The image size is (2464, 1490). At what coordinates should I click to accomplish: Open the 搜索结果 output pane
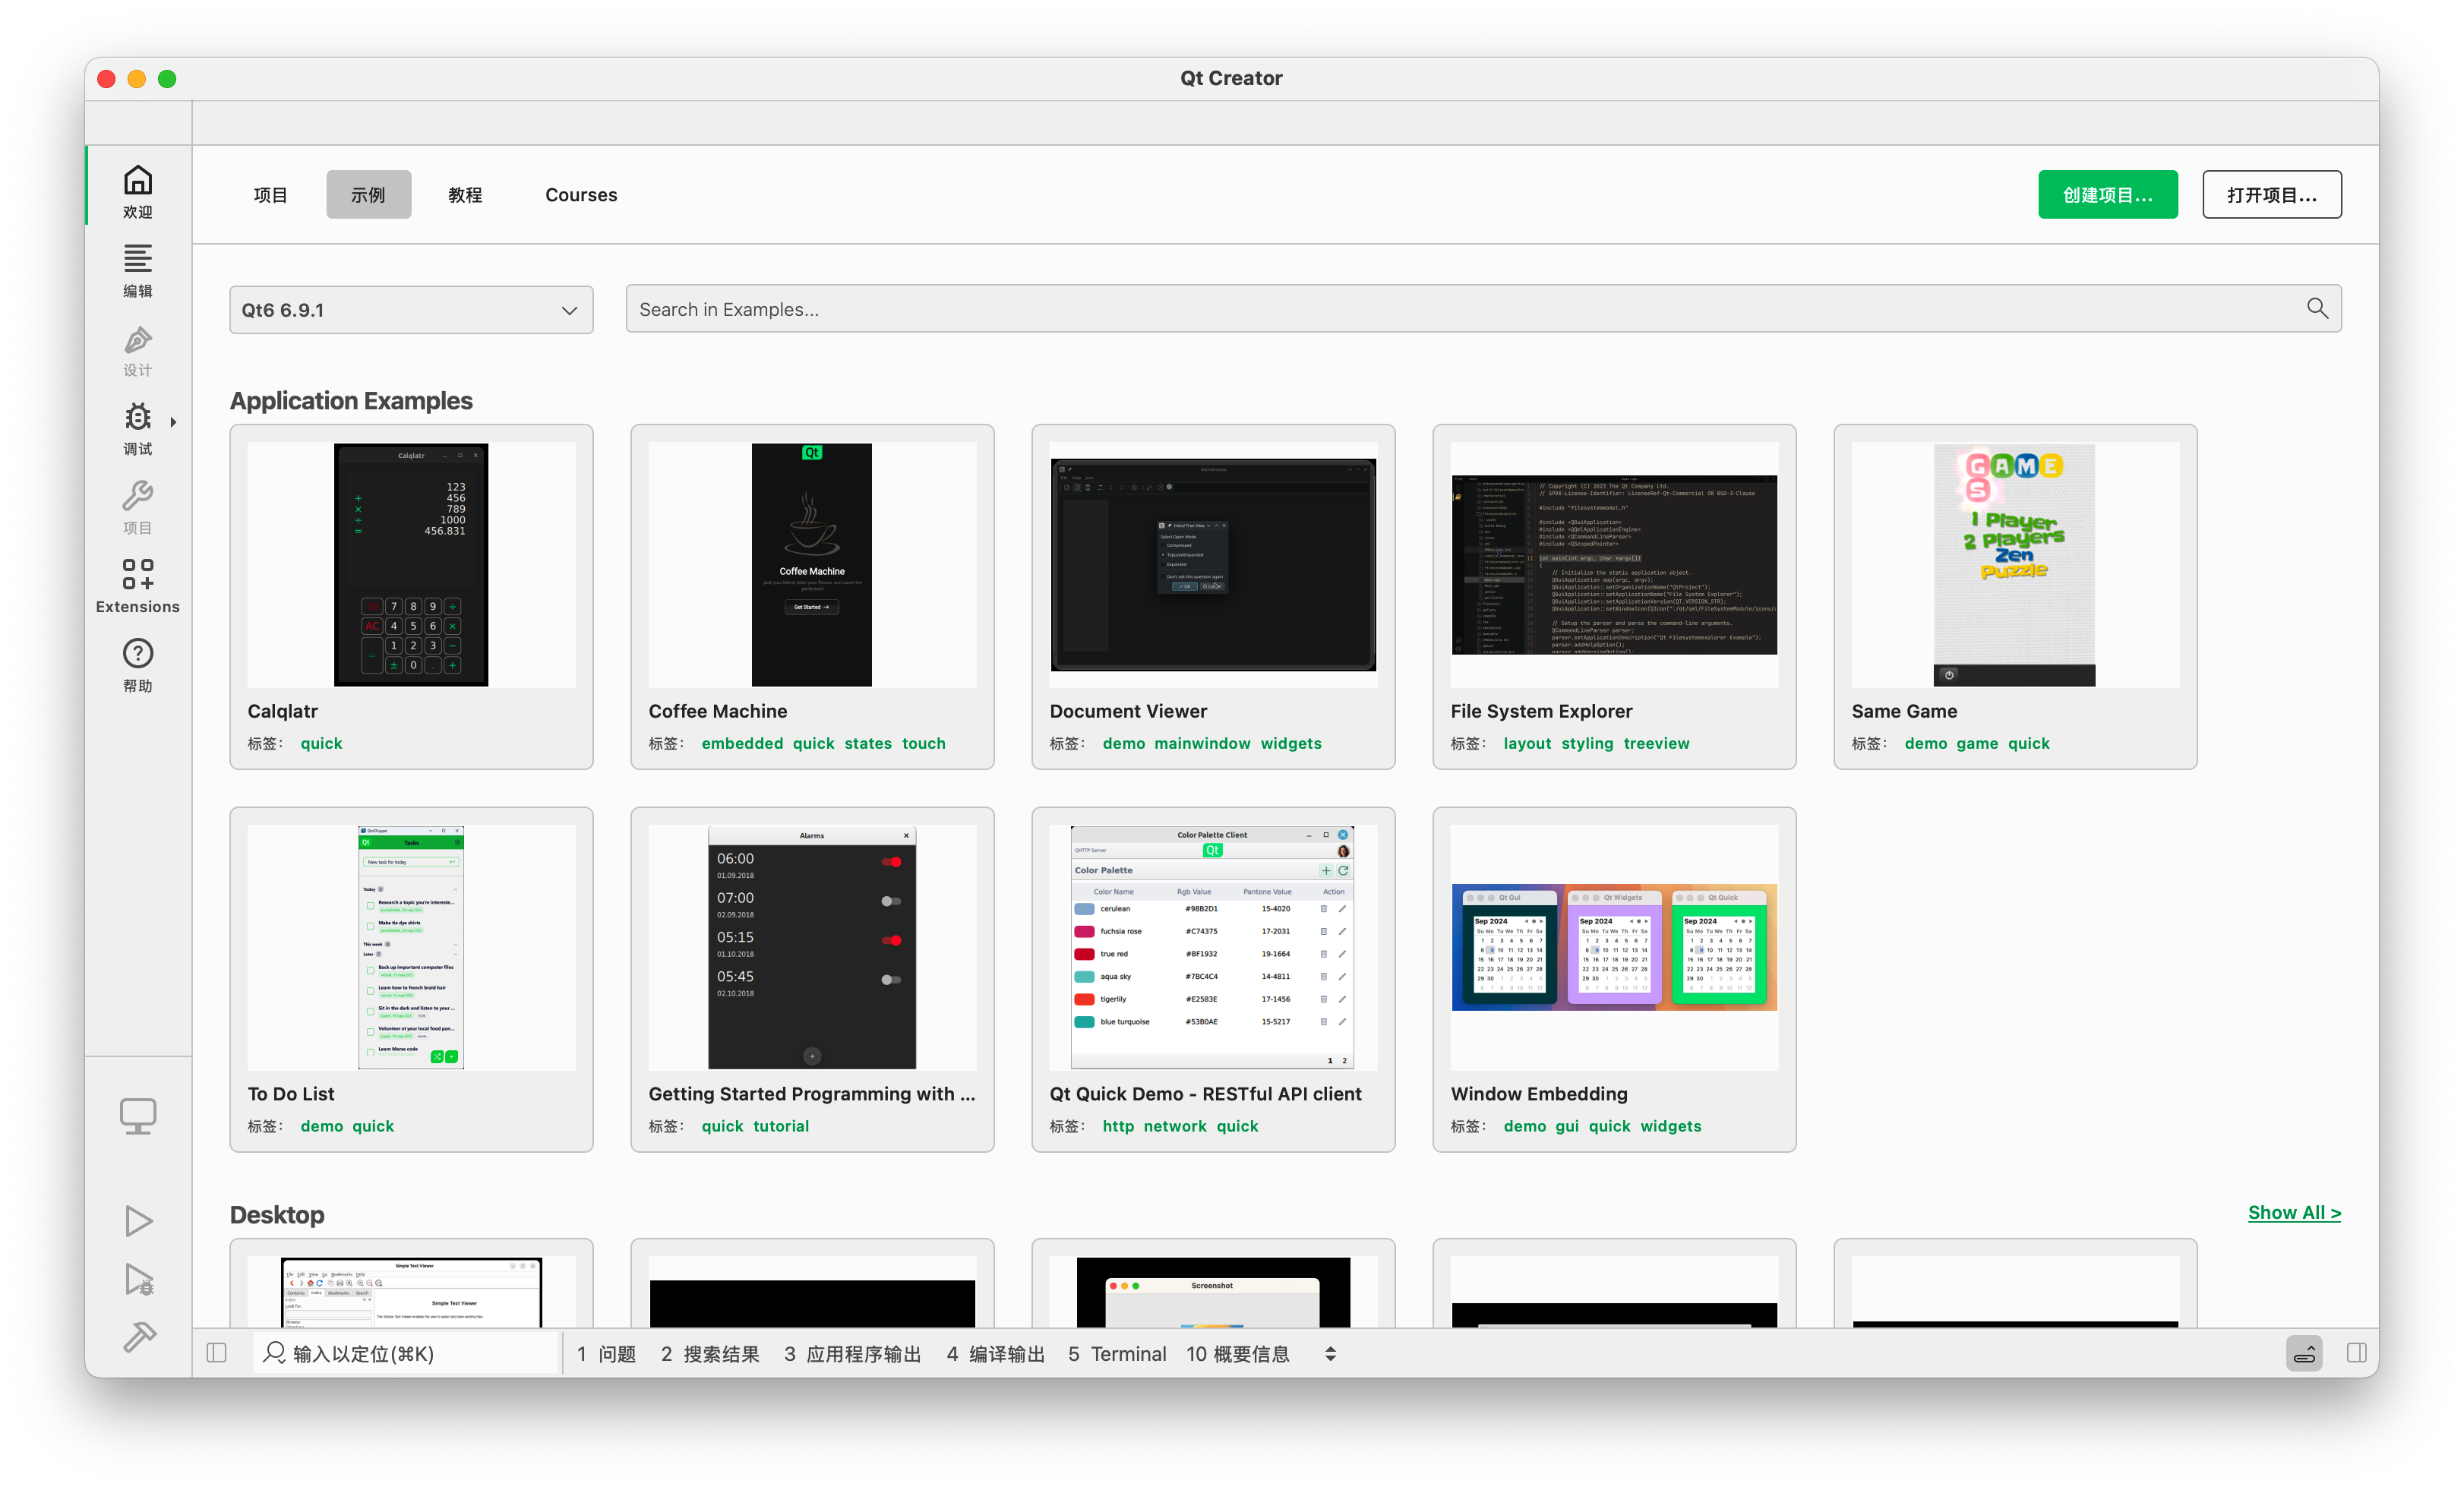(x=710, y=1354)
